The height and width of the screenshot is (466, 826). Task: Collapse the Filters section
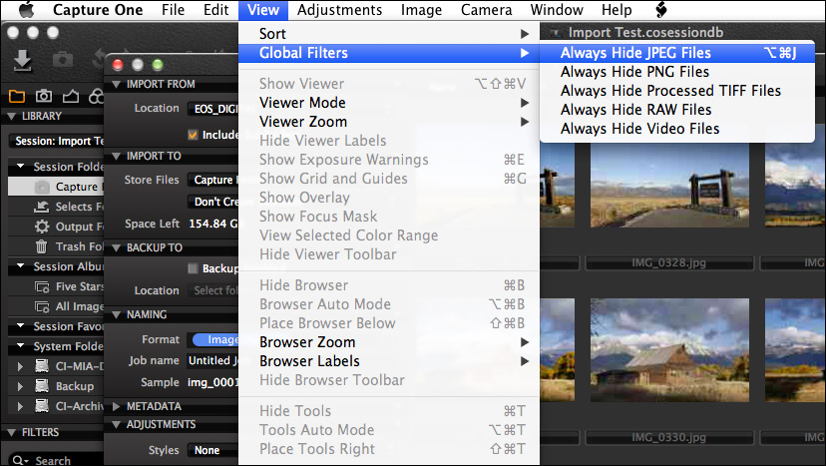click(x=12, y=432)
